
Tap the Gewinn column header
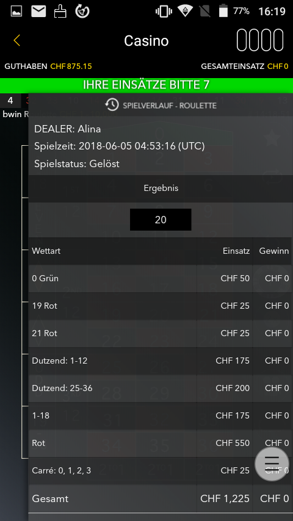(274, 251)
